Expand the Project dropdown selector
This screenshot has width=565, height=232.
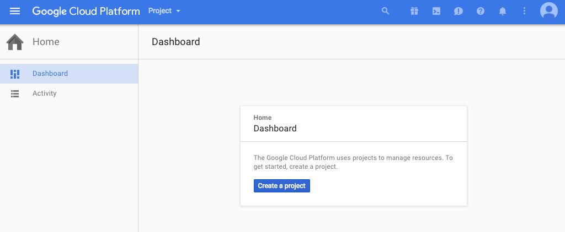pos(164,11)
